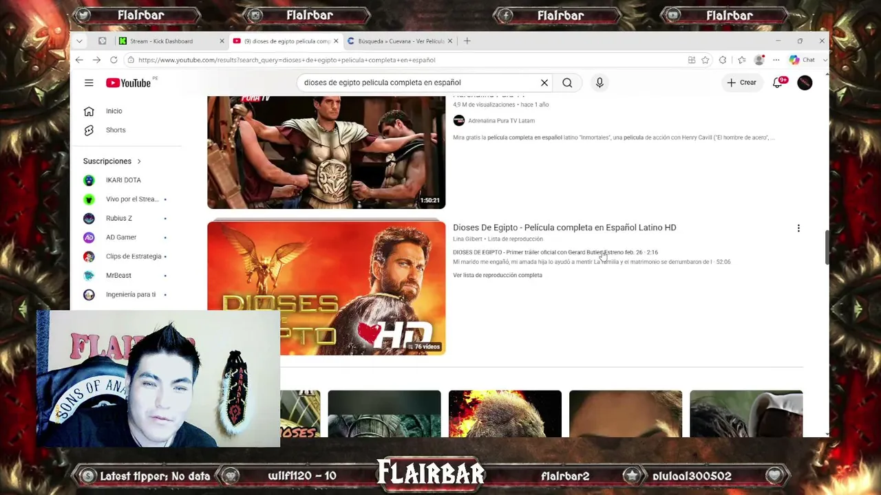This screenshot has height=495, width=881.
Task: Click the browser address bar URL
Action: click(x=286, y=60)
